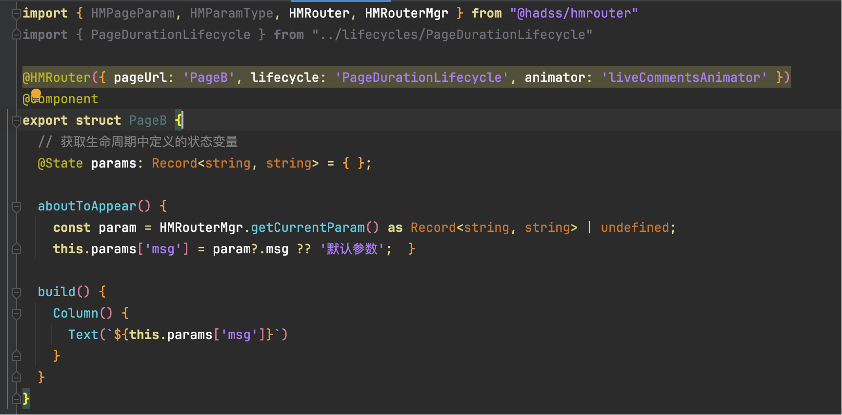The width and height of the screenshot is (842, 415).
Task: Click fold end marker of build method
Action: coord(16,377)
